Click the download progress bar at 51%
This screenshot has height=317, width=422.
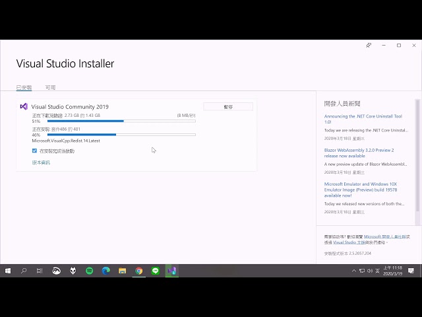pyautogui.click(x=121, y=122)
